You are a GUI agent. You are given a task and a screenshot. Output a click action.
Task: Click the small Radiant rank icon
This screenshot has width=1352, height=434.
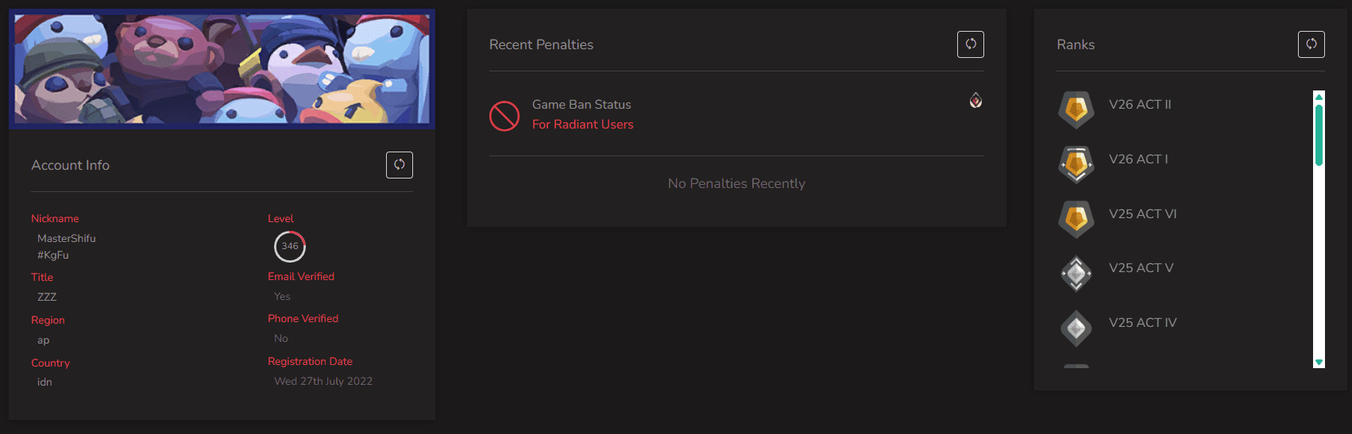click(975, 101)
